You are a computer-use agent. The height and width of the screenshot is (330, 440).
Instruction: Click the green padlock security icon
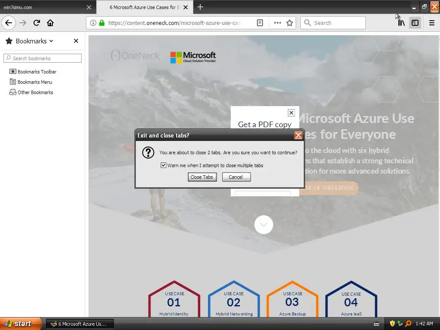[x=102, y=23]
